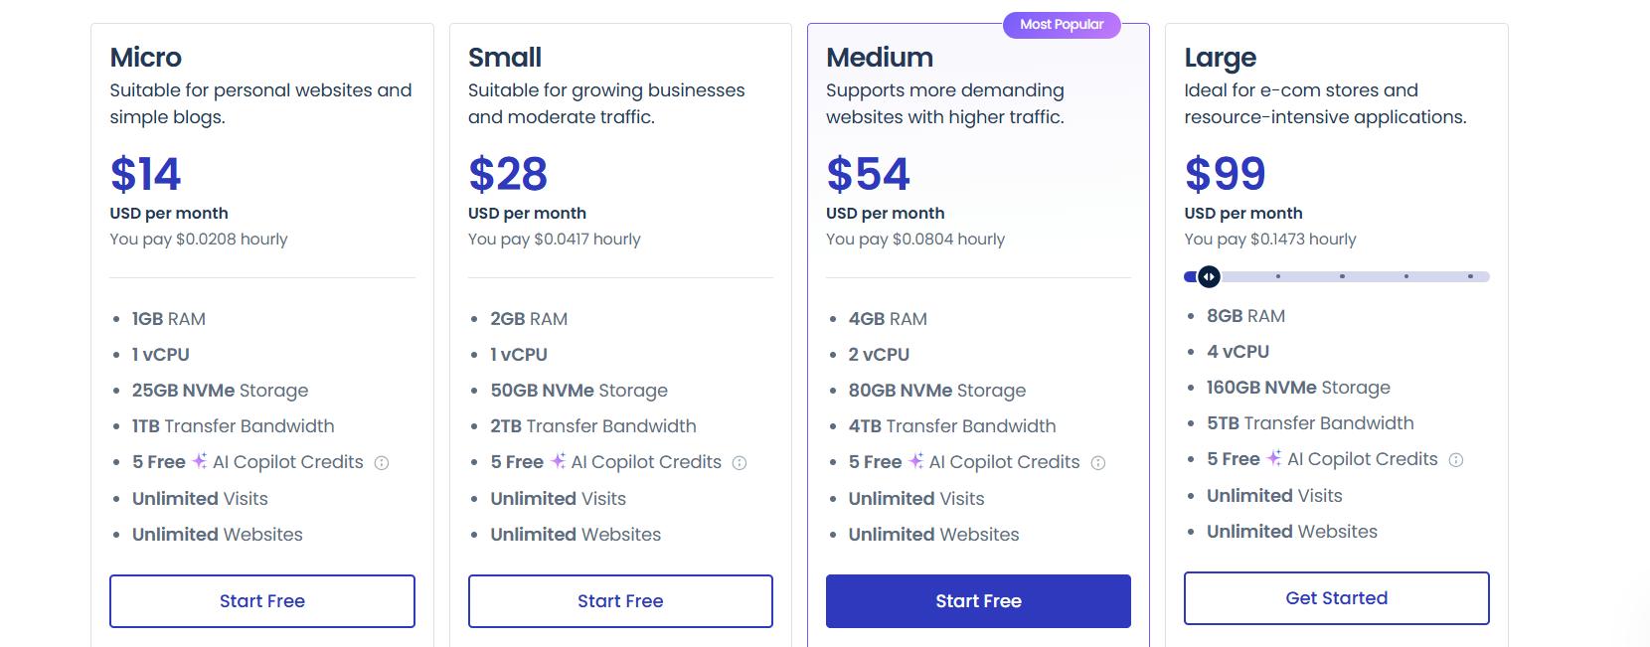Click the $99 price on the Large plan

[x=1225, y=174]
